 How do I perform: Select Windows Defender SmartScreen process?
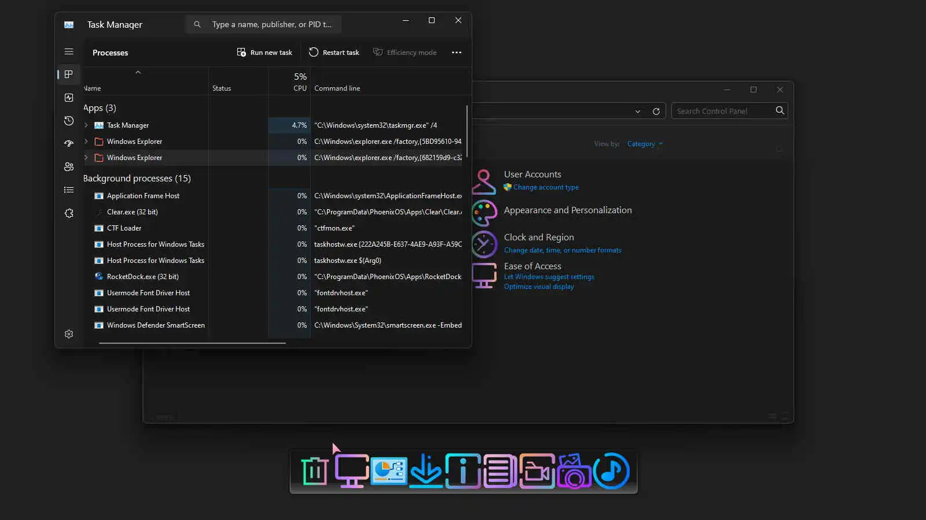pyautogui.click(x=273, y=325)
